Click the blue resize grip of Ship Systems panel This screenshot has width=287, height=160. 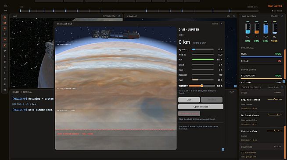pos(283,81)
